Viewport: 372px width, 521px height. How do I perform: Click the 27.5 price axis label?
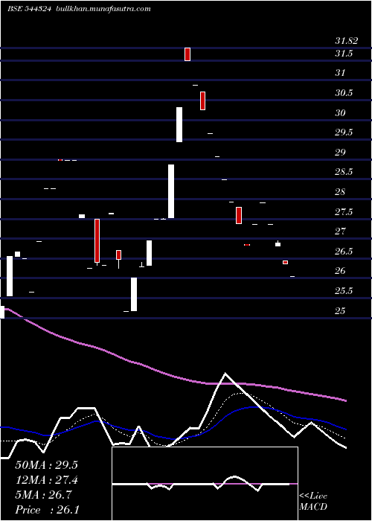click(x=344, y=211)
